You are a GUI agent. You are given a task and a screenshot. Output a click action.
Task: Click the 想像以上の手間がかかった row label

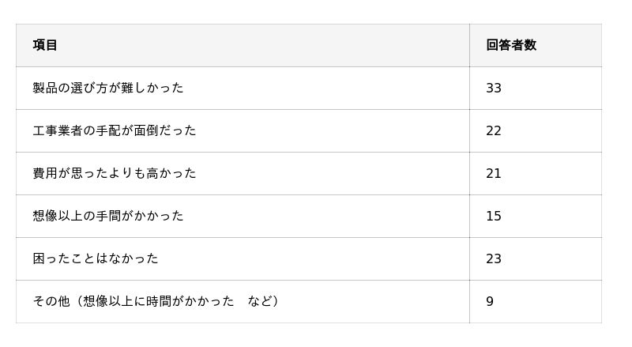coord(108,216)
